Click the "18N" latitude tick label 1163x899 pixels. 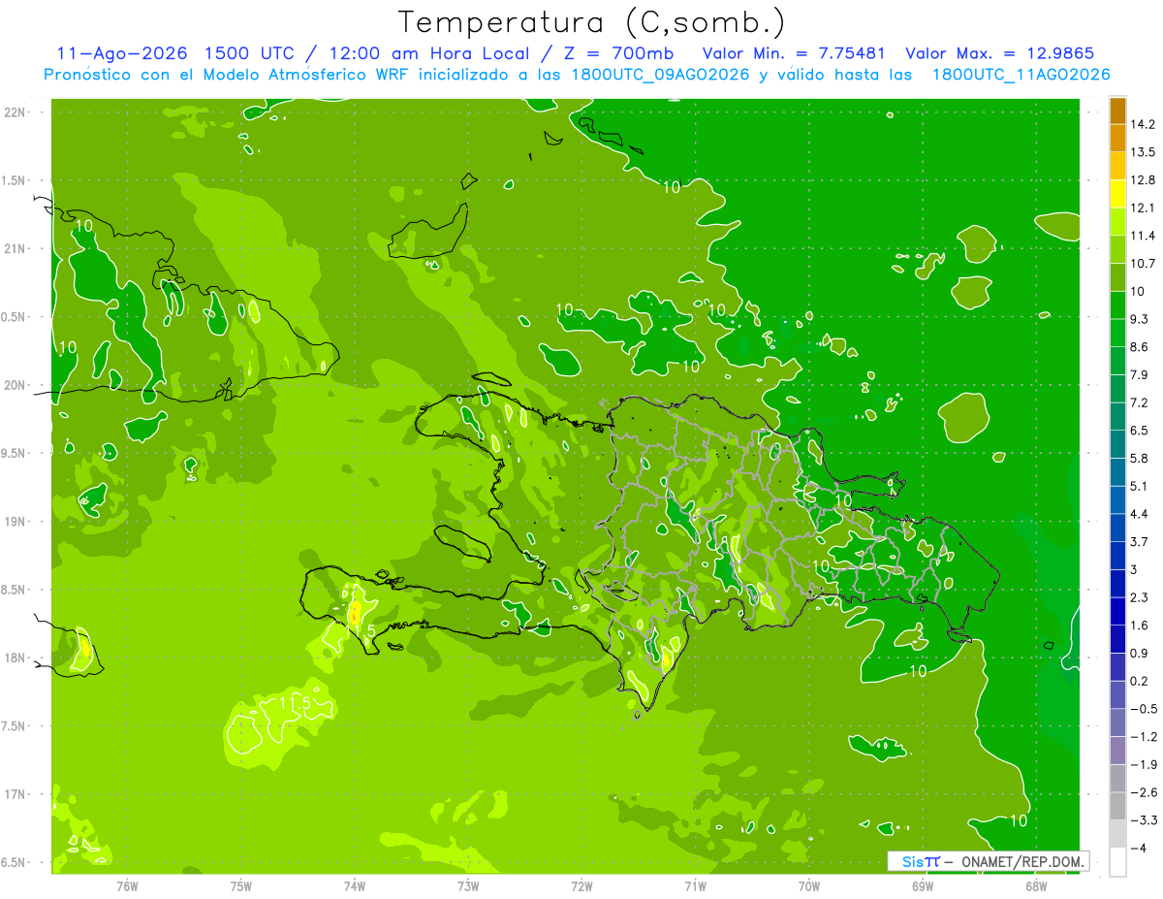point(15,658)
